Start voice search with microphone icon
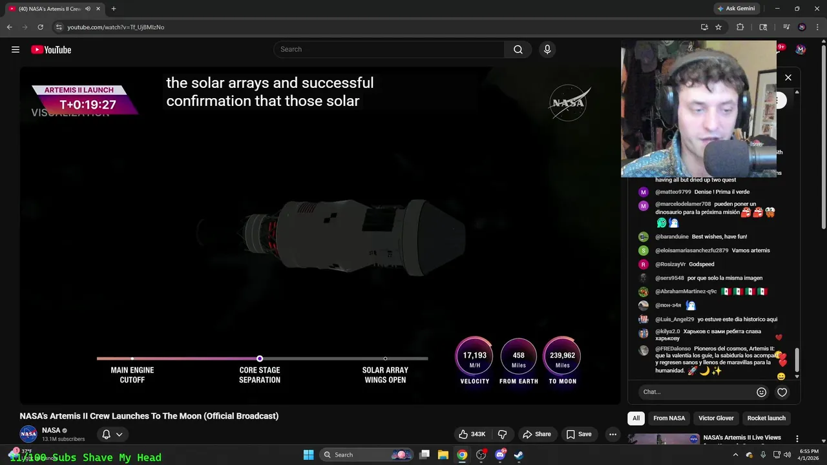827x465 pixels. (x=547, y=50)
